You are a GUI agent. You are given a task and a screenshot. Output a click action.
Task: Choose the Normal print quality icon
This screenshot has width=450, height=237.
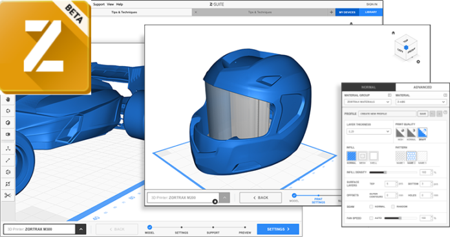coord(411,133)
